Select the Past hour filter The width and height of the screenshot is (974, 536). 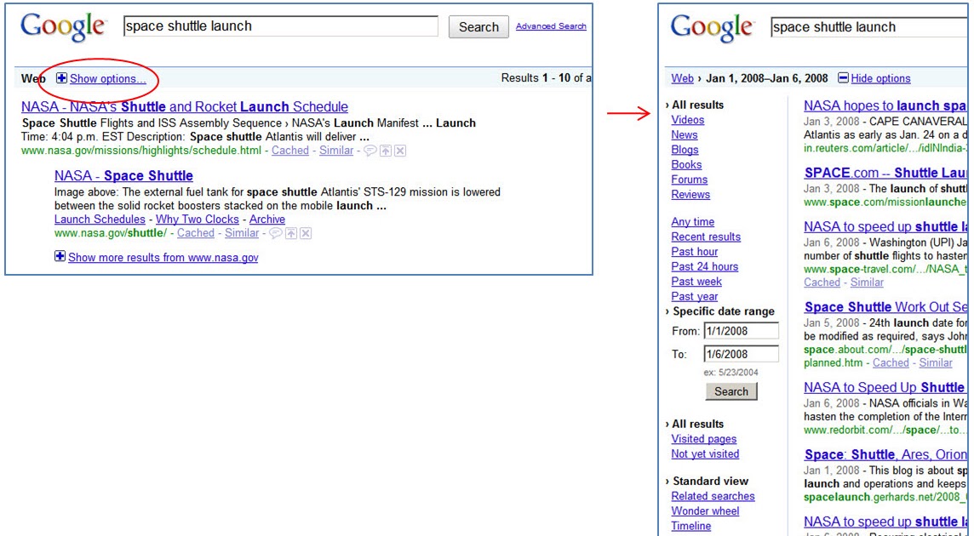(695, 252)
